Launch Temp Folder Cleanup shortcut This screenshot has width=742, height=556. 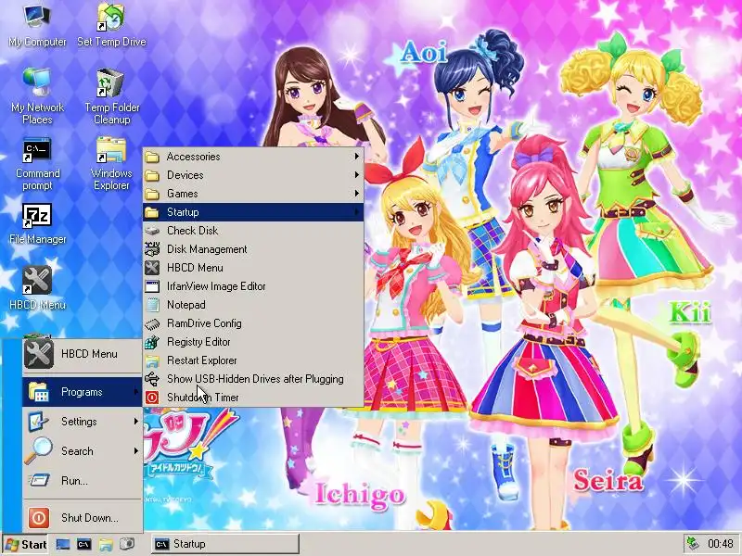click(x=111, y=96)
